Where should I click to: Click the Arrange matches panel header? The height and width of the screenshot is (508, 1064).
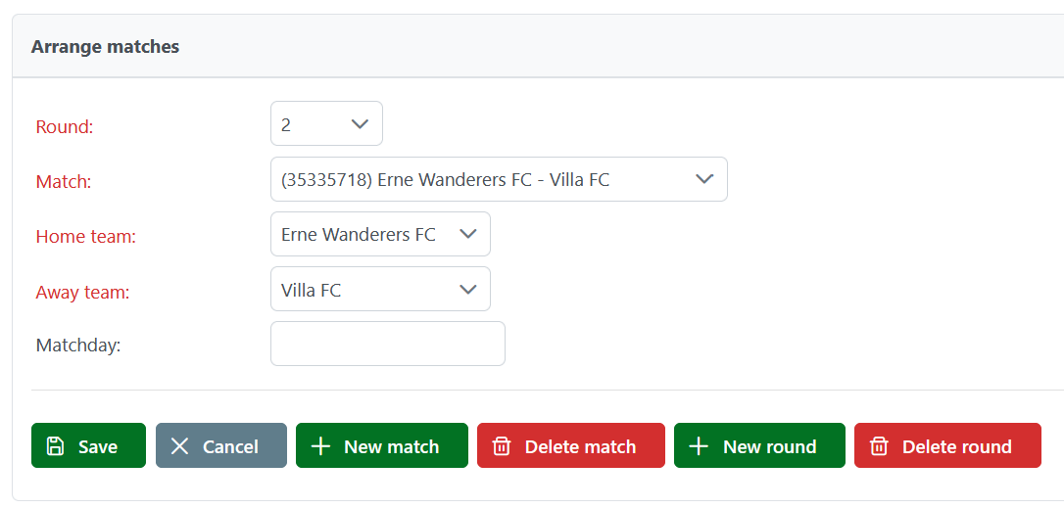[x=106, y=46]
